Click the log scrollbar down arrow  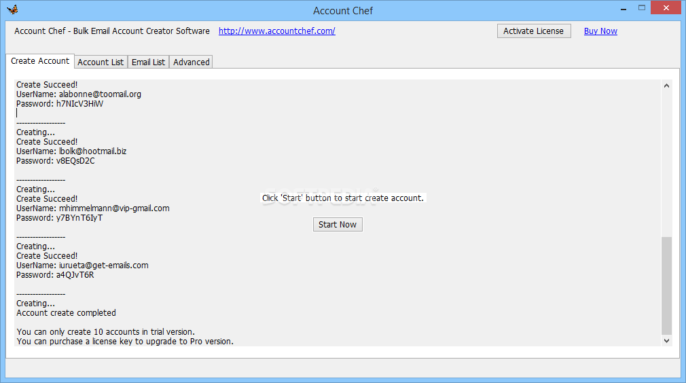(666, 341)
